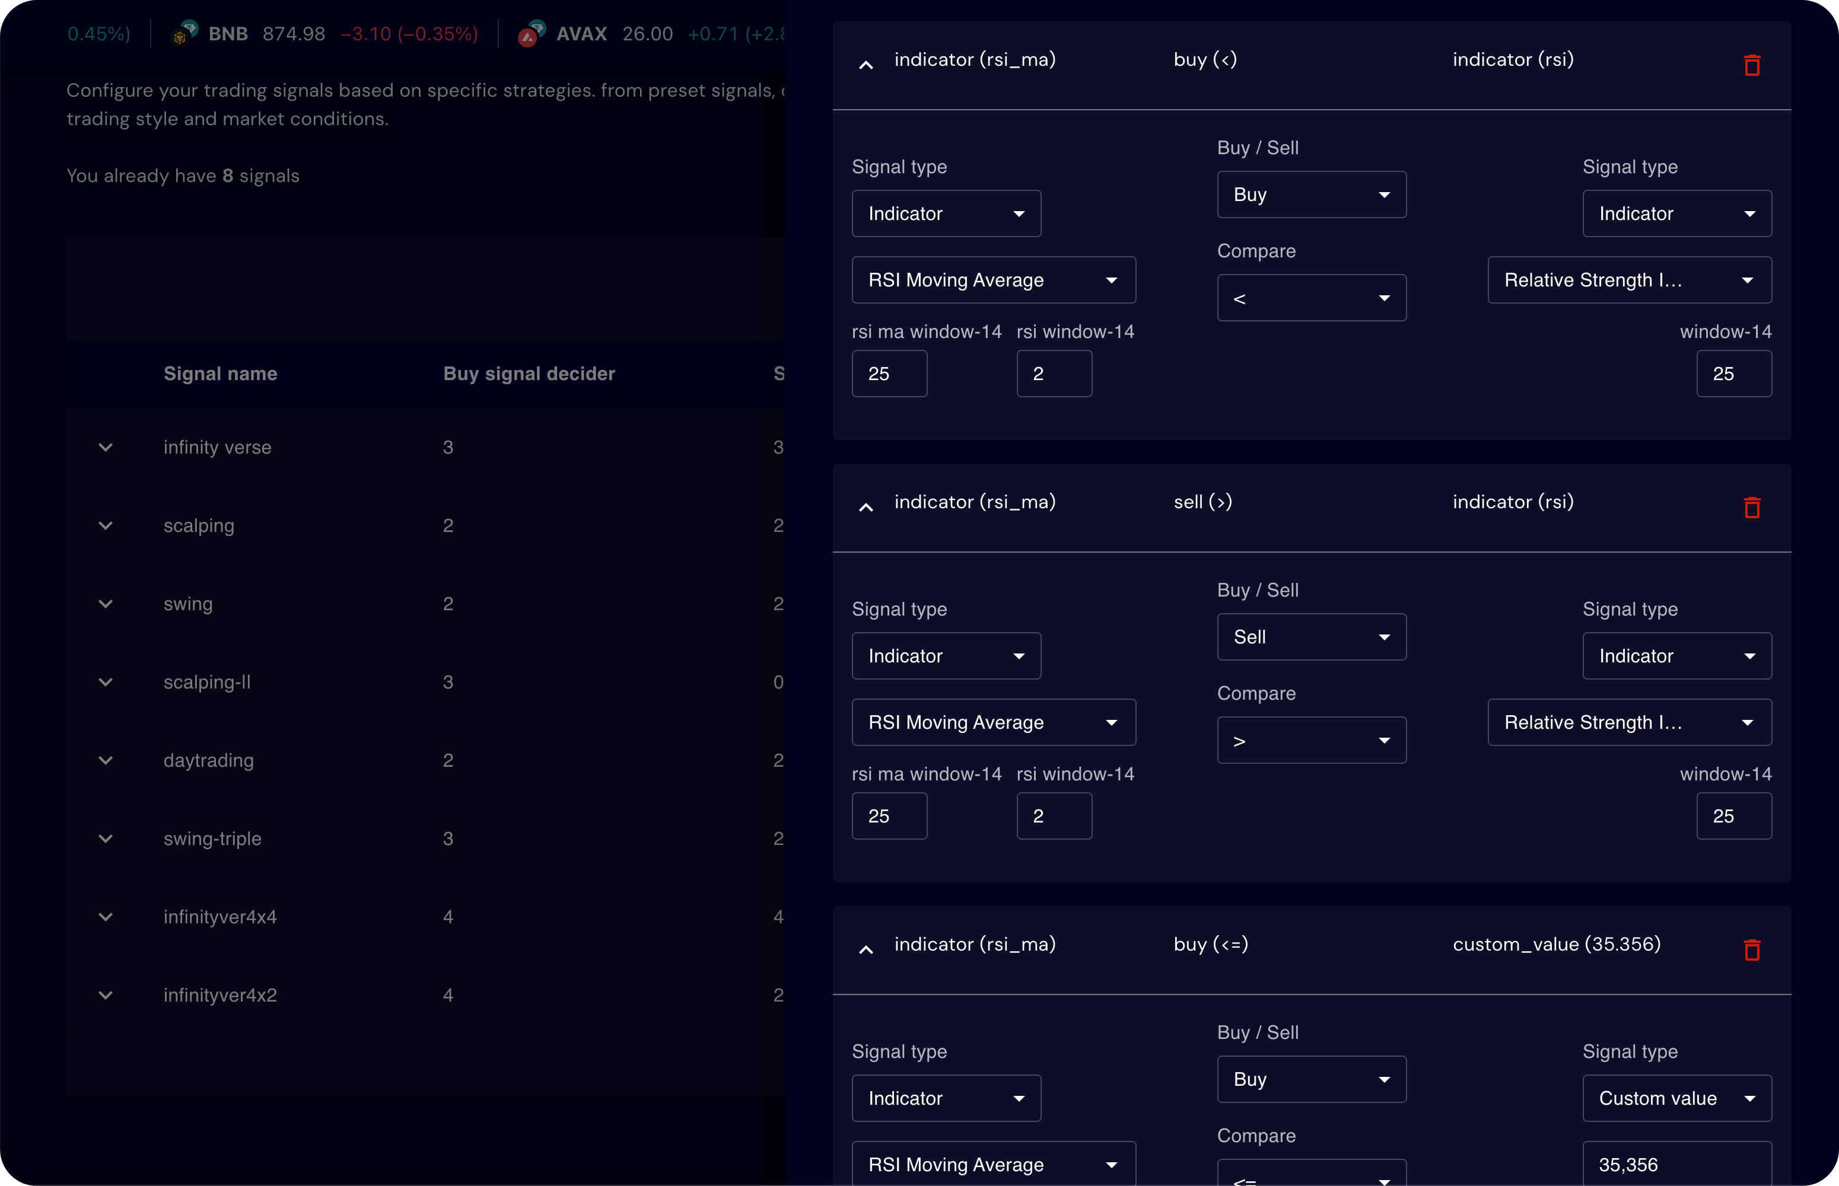
Task: Collapse the buy (<=) condition panel
Action: [866, 949]
